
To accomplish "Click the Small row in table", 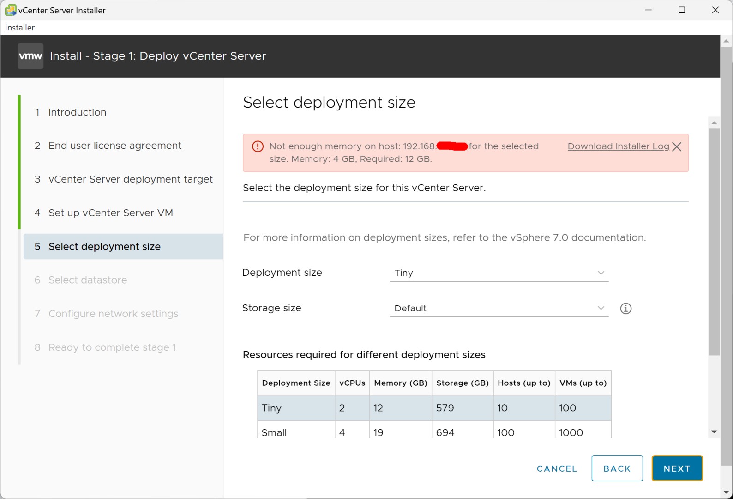I will click(434, 430).
